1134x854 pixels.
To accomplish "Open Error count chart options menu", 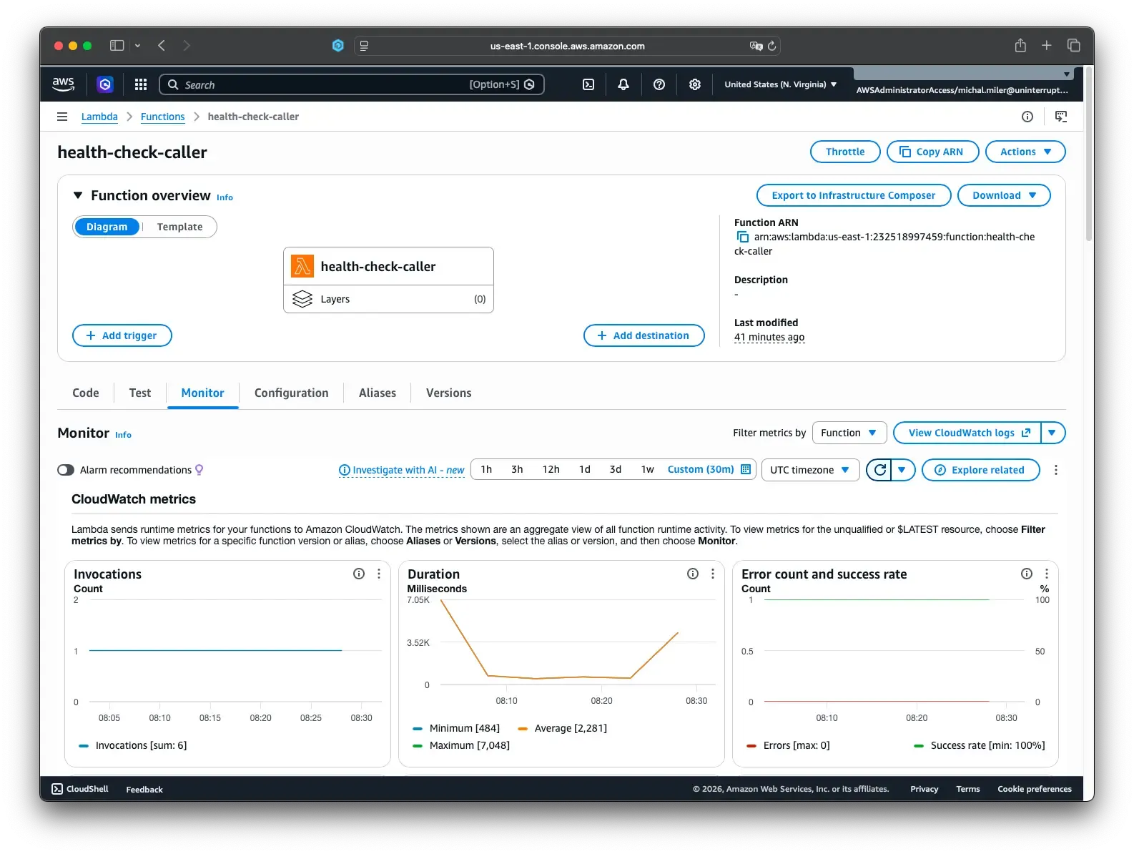I will point(1047,574).
